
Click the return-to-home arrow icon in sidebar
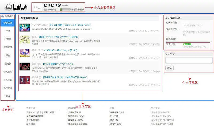2,16
